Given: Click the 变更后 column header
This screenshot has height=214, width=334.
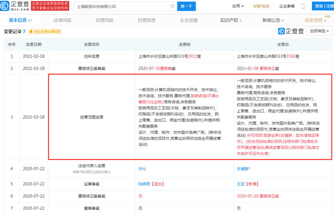Looking at the screenshot, I should point(283,44).
